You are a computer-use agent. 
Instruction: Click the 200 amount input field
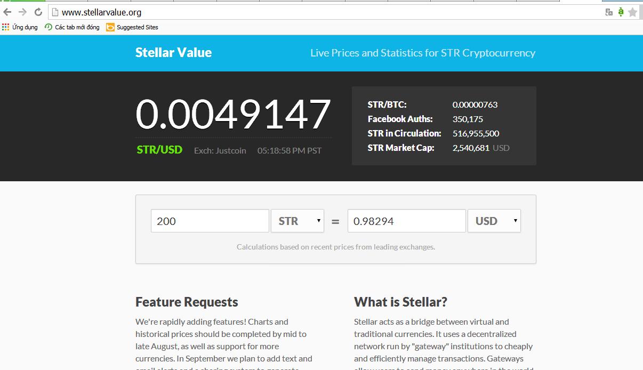(210, 221)
